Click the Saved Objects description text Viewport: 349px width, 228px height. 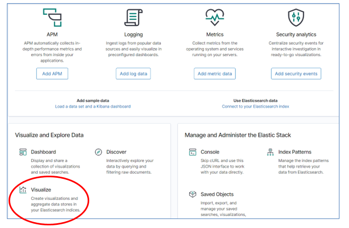[223, 209]
